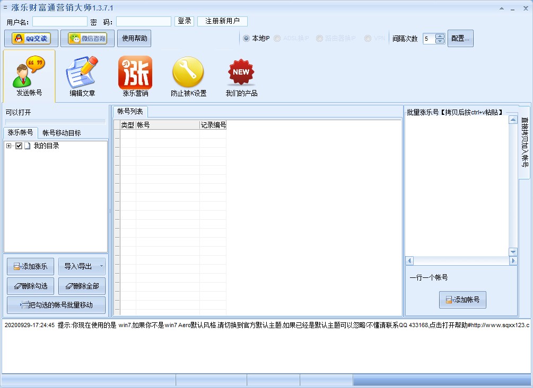The image size is (533, 388).
Task: Open 我们的产品 NEW badge icon
Action: coord(241,77)
